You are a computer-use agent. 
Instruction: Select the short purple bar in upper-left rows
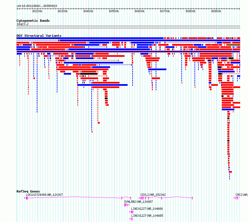point(27,45)
